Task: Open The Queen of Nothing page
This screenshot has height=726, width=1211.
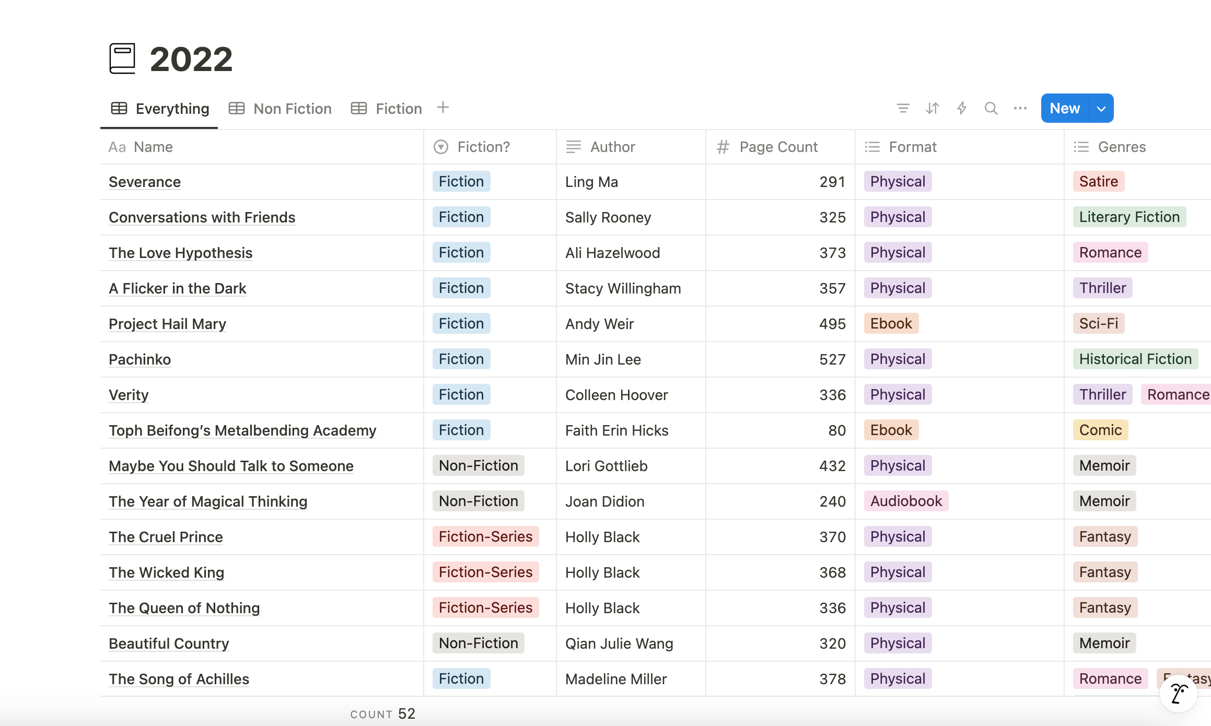Action: [184, 608]
